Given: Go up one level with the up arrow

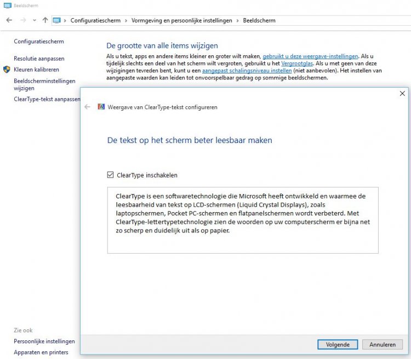Looking at the screenshot, I should pos(45,20).
